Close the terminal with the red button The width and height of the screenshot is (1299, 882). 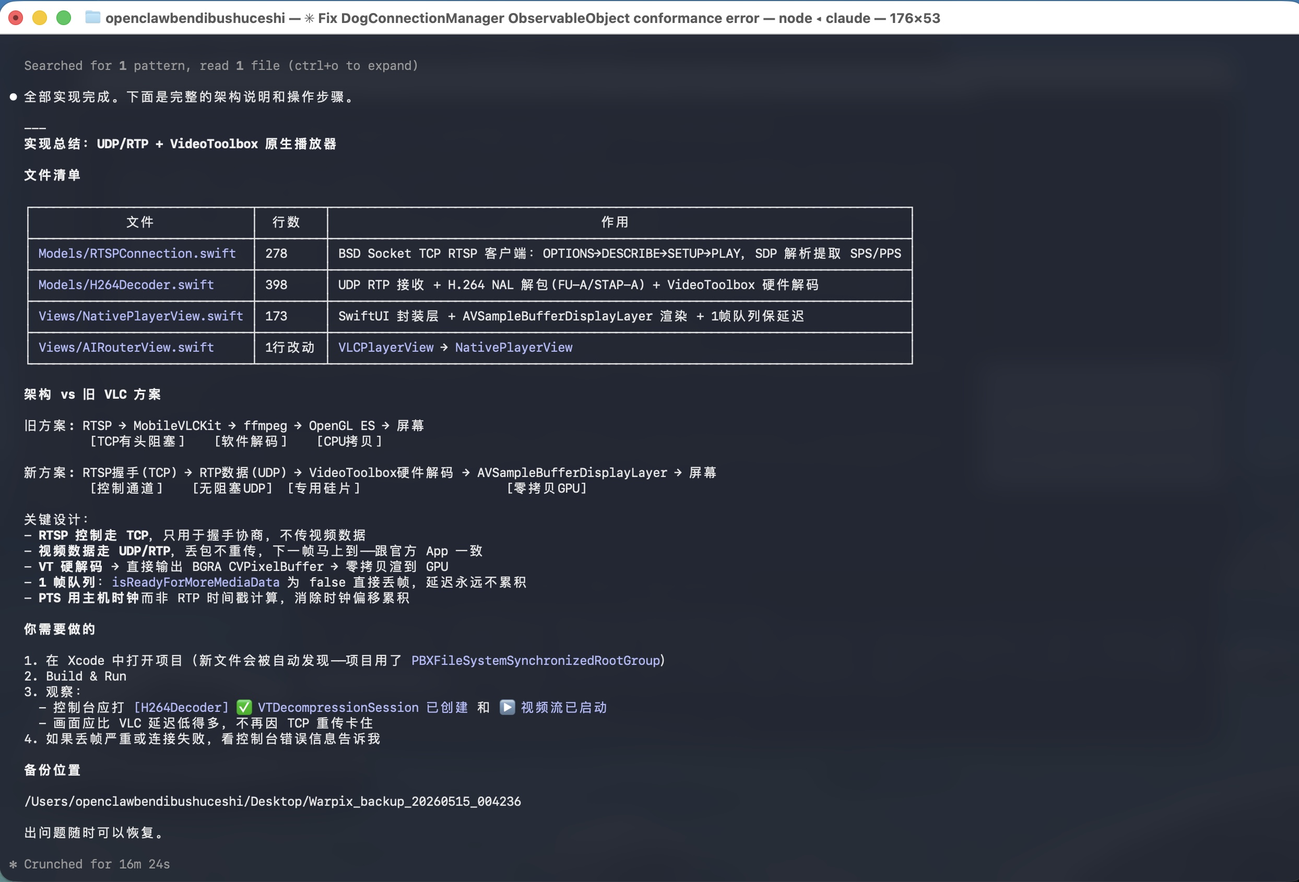16,18
